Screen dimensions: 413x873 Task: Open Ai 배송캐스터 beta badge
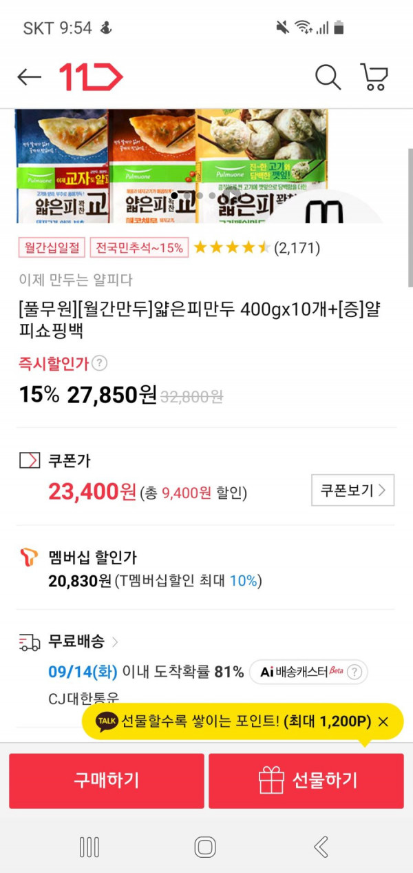tap(308, 672)
